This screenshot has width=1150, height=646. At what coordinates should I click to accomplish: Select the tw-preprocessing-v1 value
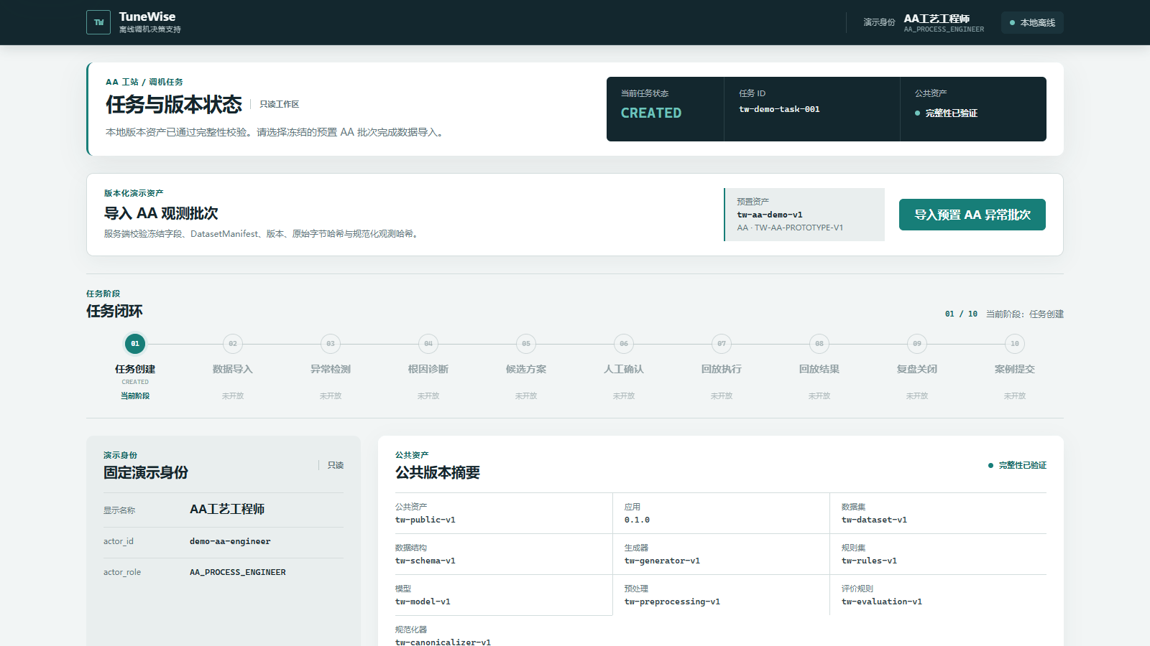(x=672, y=601)
